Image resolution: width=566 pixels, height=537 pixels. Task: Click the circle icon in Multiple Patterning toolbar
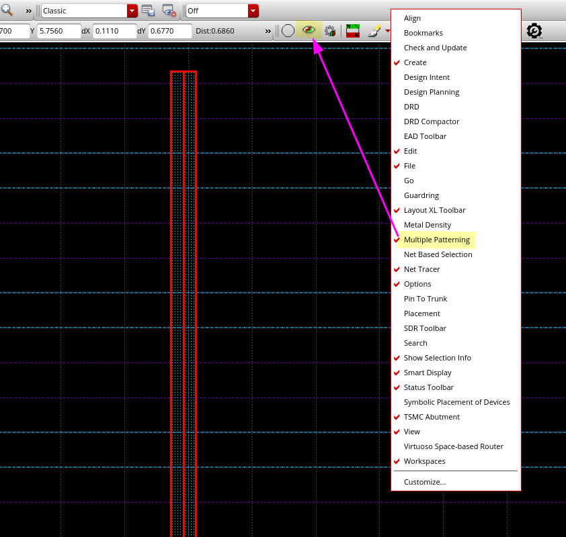coord(288,31)
